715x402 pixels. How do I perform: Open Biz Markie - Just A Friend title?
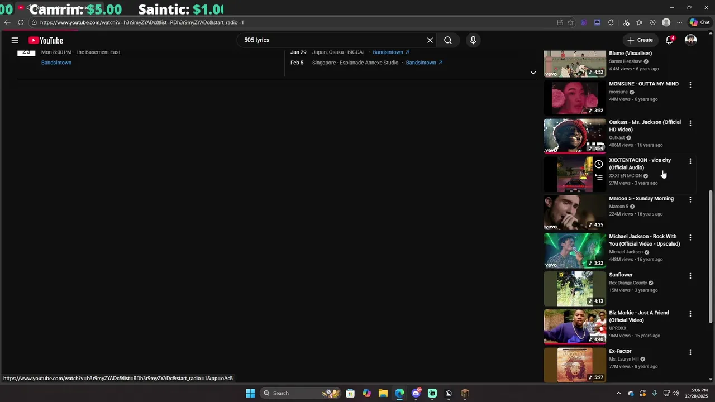(639, 317)
